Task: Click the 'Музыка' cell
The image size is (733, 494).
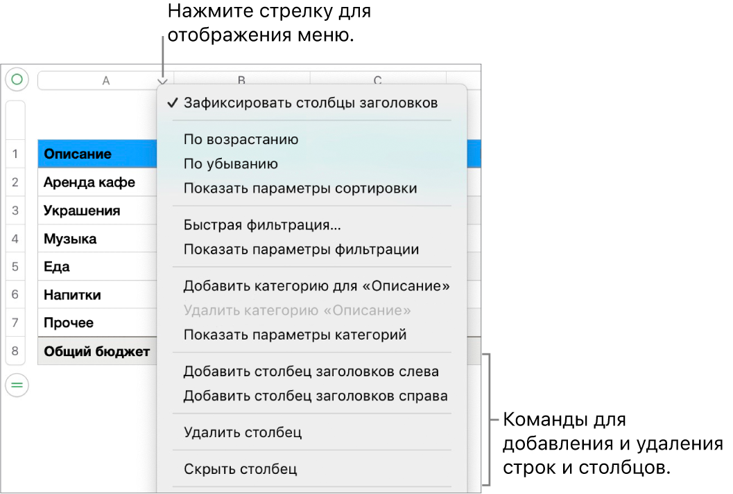Action: tap(97, 238)
